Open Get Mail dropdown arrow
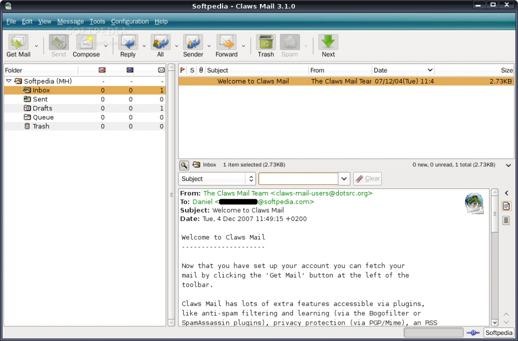 [x=36, y=46]
